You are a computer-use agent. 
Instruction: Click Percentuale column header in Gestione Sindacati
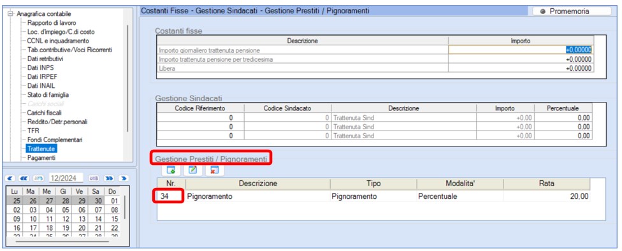(563, 108)
